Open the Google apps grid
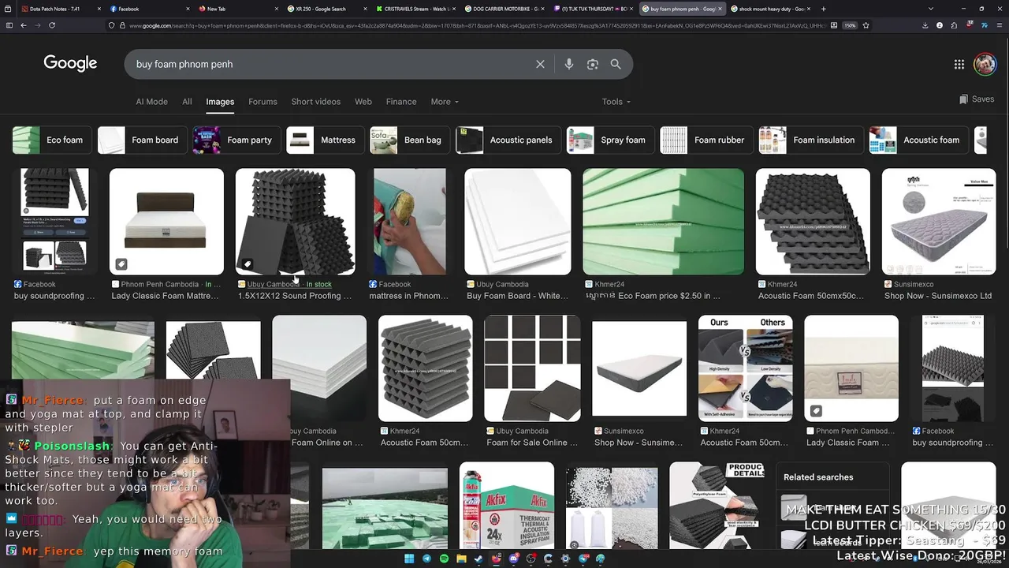1009x568 pixels. pyautogui.click(x=959, y=64)
